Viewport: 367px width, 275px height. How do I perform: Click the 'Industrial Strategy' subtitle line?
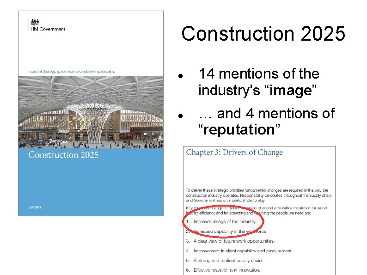72,71
